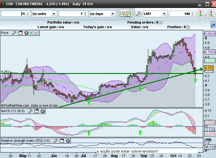Click the Position : 0 text
Screen dimensions: 216x158
click(176, 27)
